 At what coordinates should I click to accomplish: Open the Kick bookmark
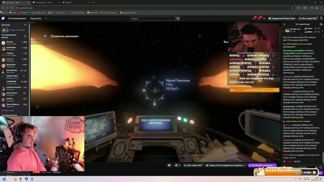pos(4,12)
